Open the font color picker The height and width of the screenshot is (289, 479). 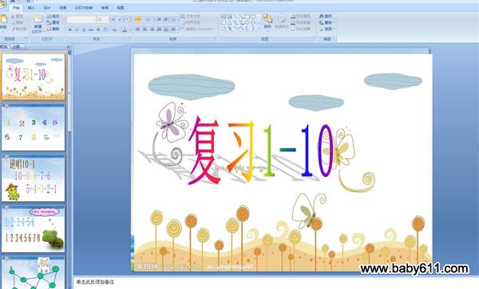(125, 29)
